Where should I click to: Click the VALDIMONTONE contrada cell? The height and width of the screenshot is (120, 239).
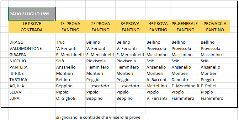32,49
